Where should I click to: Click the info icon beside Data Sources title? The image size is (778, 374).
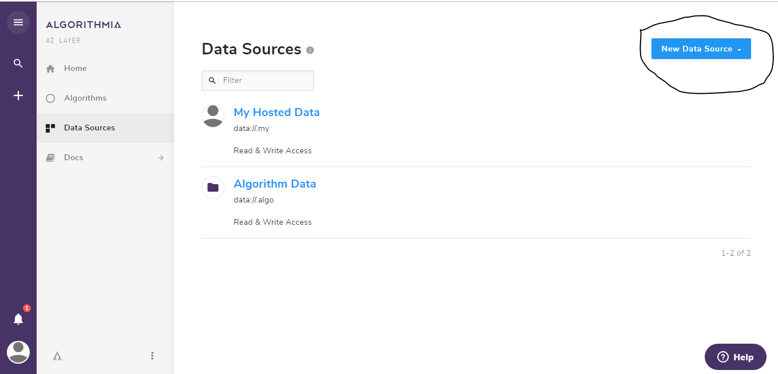[310, 50]
